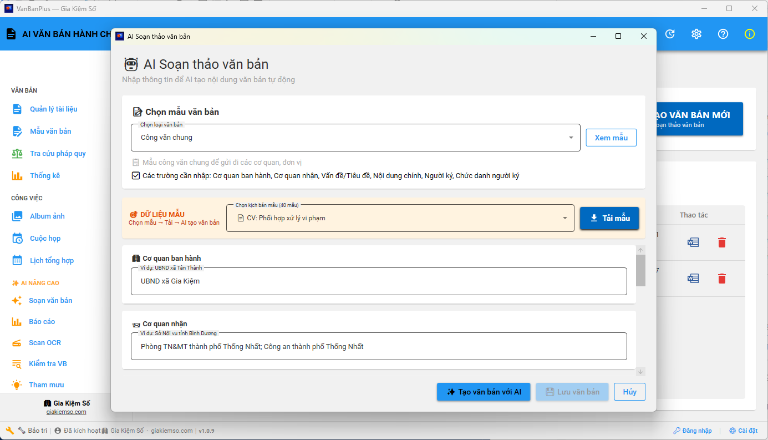Go to 'Tra cứu pháp quy' menu

(x=57, y=154)
